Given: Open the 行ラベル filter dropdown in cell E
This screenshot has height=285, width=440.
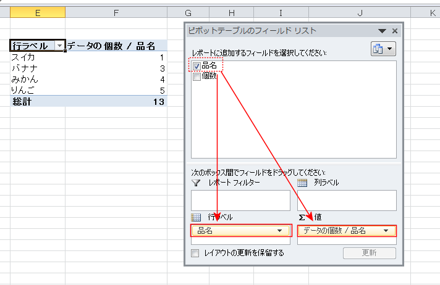Looking at the screenshot, I should [59, 46].
